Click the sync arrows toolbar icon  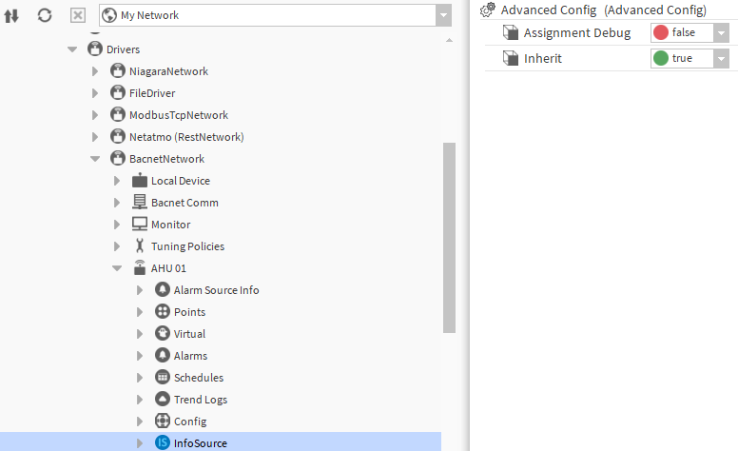click(12, 15)
